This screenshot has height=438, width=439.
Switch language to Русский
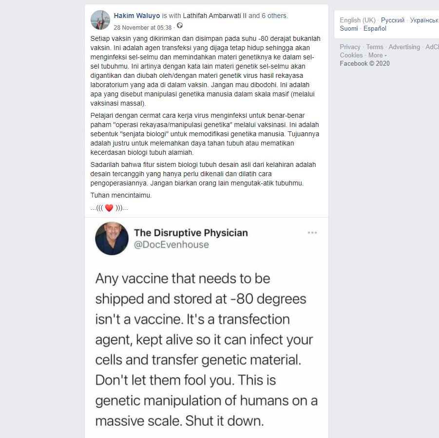tap(393, 20)
